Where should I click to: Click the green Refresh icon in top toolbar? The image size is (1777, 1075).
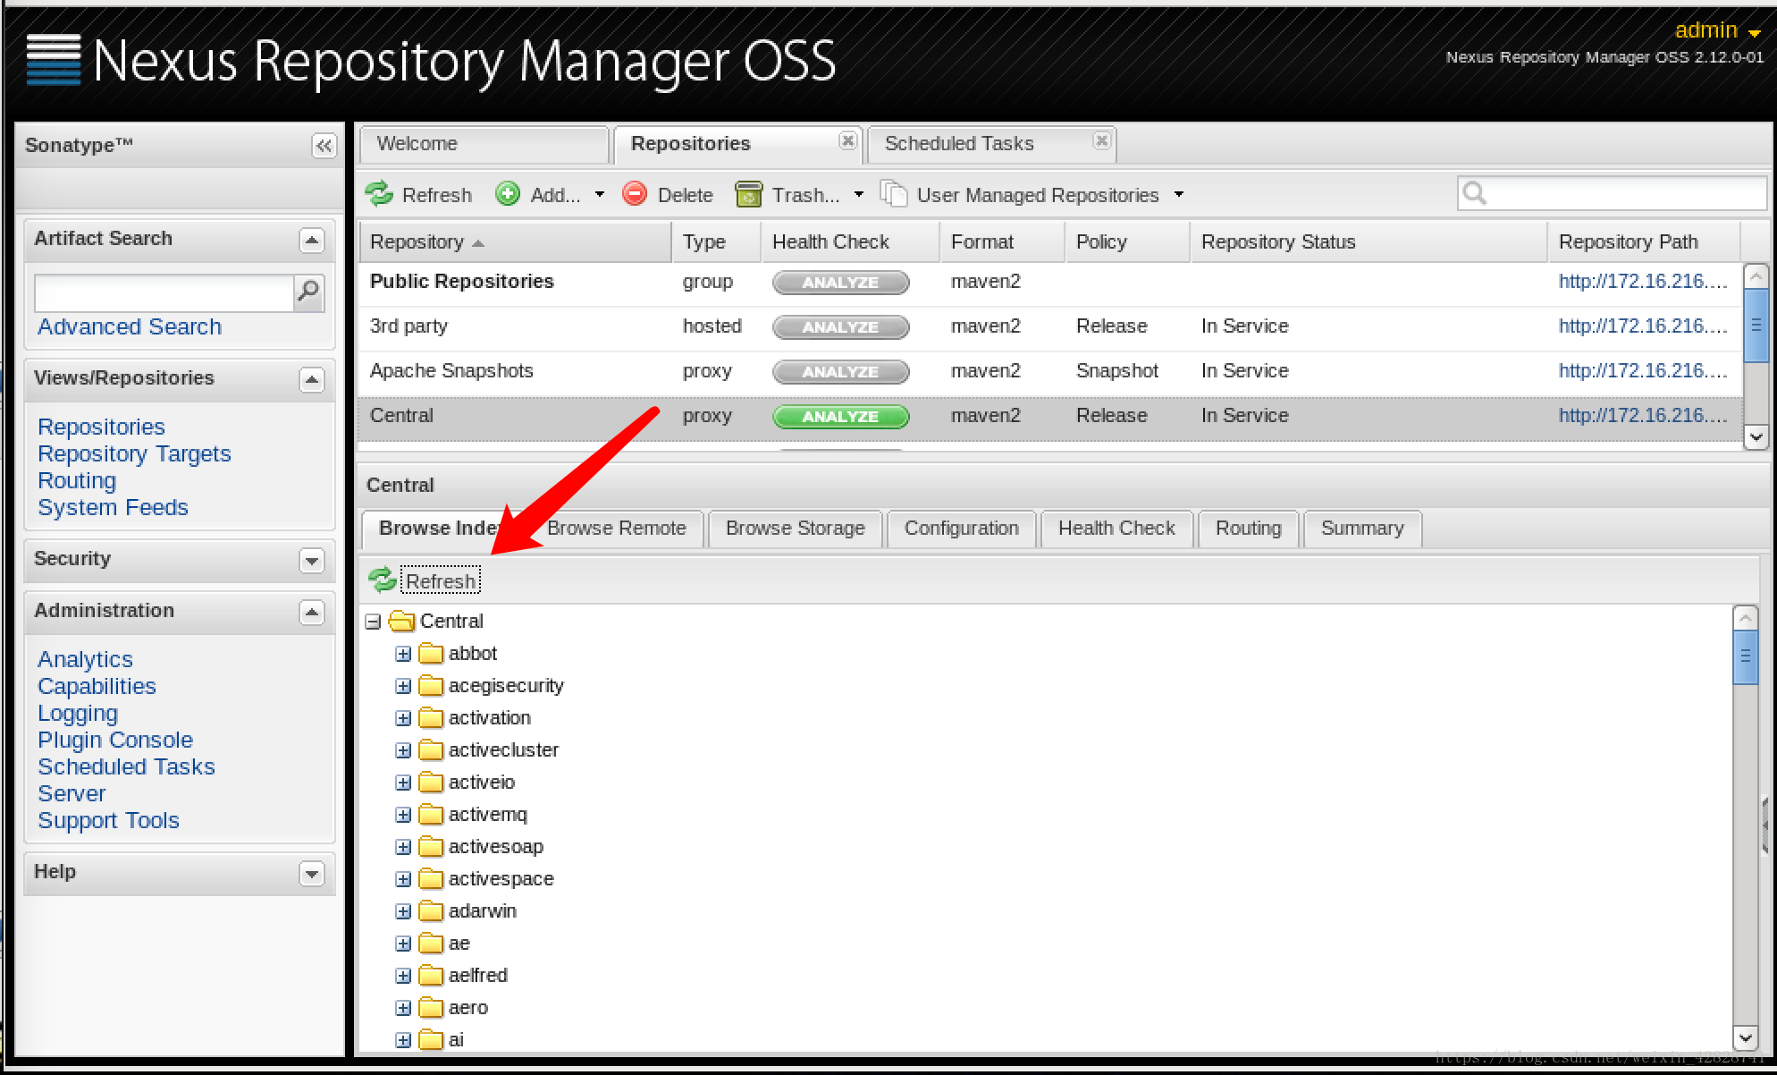tap(379, 194)
